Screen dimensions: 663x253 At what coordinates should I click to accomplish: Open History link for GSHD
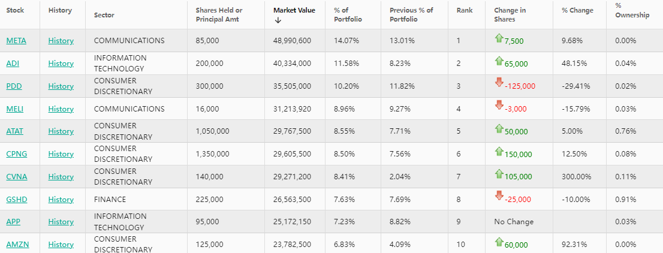pos(61,199)
